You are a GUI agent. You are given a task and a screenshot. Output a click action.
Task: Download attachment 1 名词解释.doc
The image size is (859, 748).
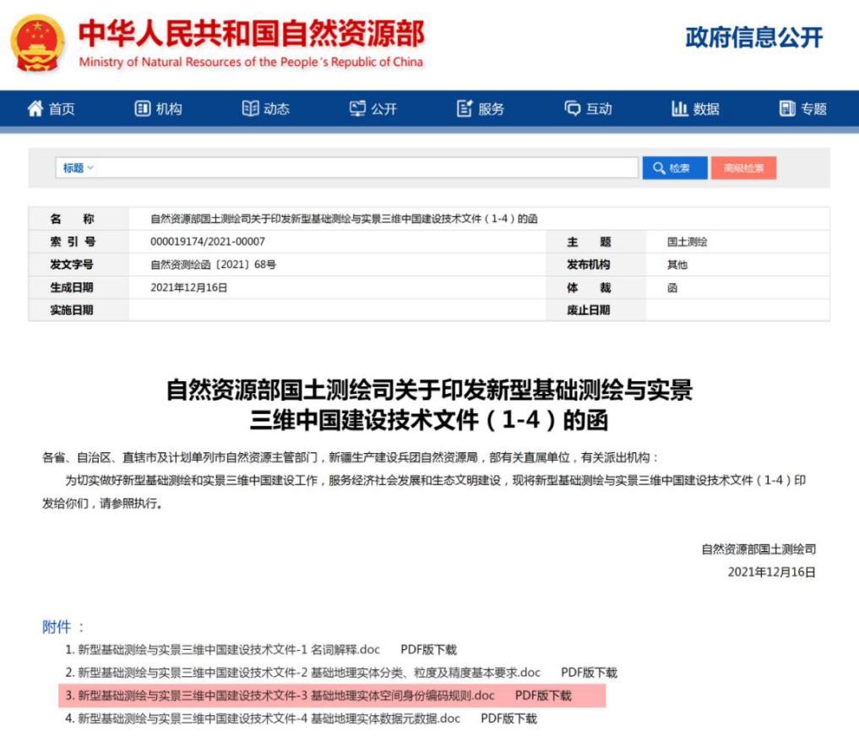[x=228, y=650]
